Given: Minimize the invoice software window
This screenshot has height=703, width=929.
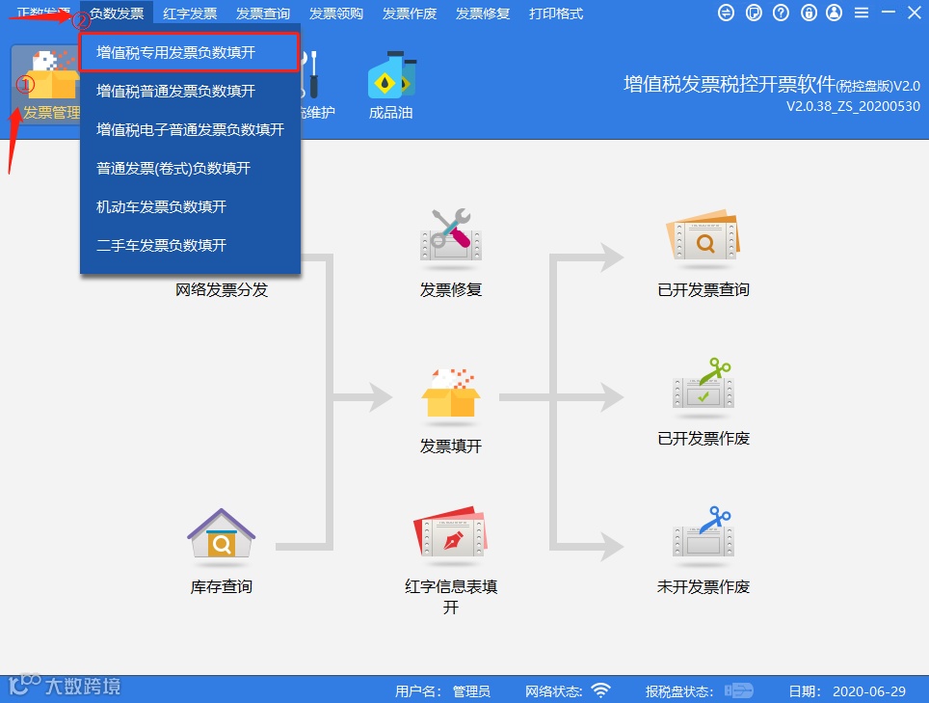Looking at the screenshot, I should tap(889, 13).
